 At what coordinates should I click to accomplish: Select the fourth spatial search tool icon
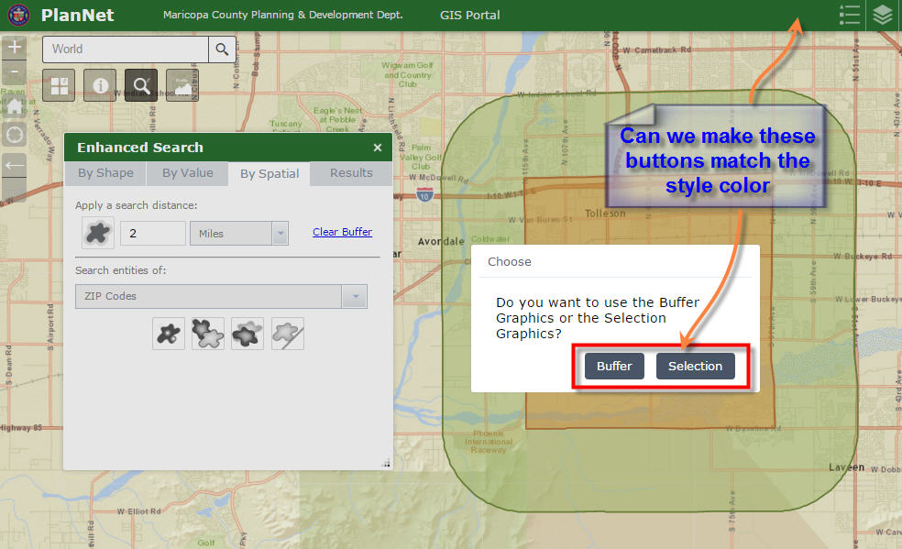[x=288, y=334]
